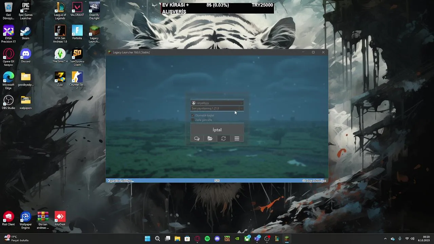Open Task View from taskbar
434x244 pixels.
pyautogui.click(x=167, y=239)
